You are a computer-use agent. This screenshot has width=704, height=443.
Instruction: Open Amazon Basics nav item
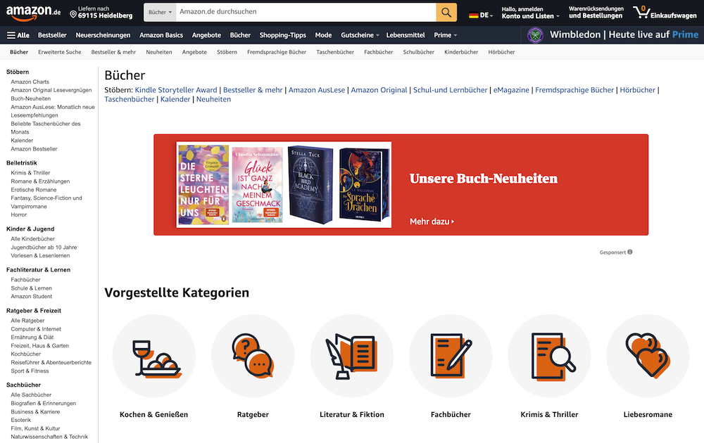point(161,35)
